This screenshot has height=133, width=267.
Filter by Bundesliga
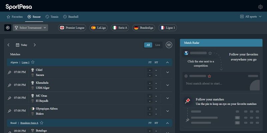coord(144,28)
